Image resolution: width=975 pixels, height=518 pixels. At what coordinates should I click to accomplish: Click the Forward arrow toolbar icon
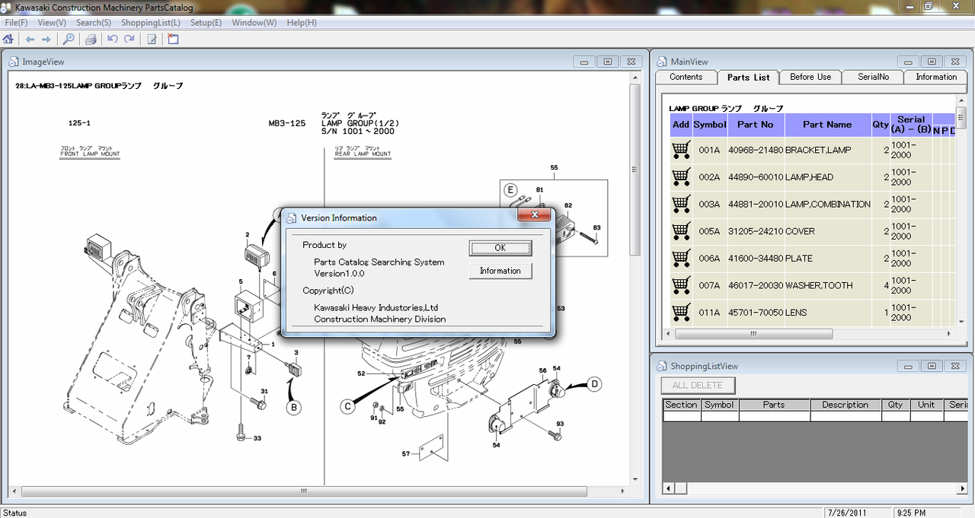click(46, 39)
